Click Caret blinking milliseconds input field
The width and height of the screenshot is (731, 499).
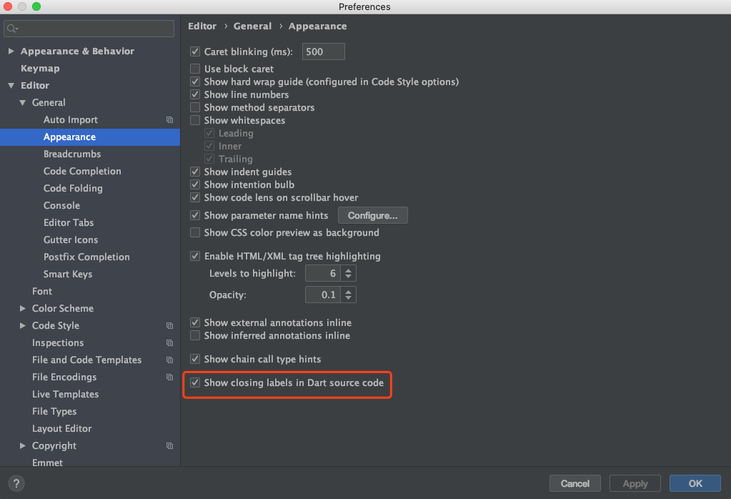(x=324, y=51)
